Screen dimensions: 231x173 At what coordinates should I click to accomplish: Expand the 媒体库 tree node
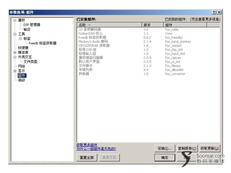pyautogui.click(x=15, y=52)
